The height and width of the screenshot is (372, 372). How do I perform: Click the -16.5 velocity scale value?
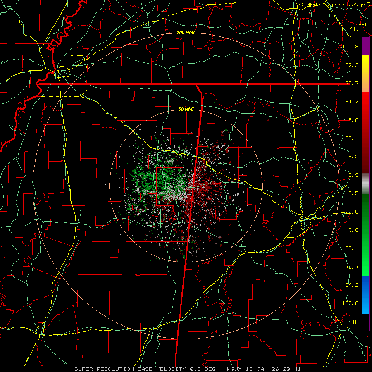point(351,193)
